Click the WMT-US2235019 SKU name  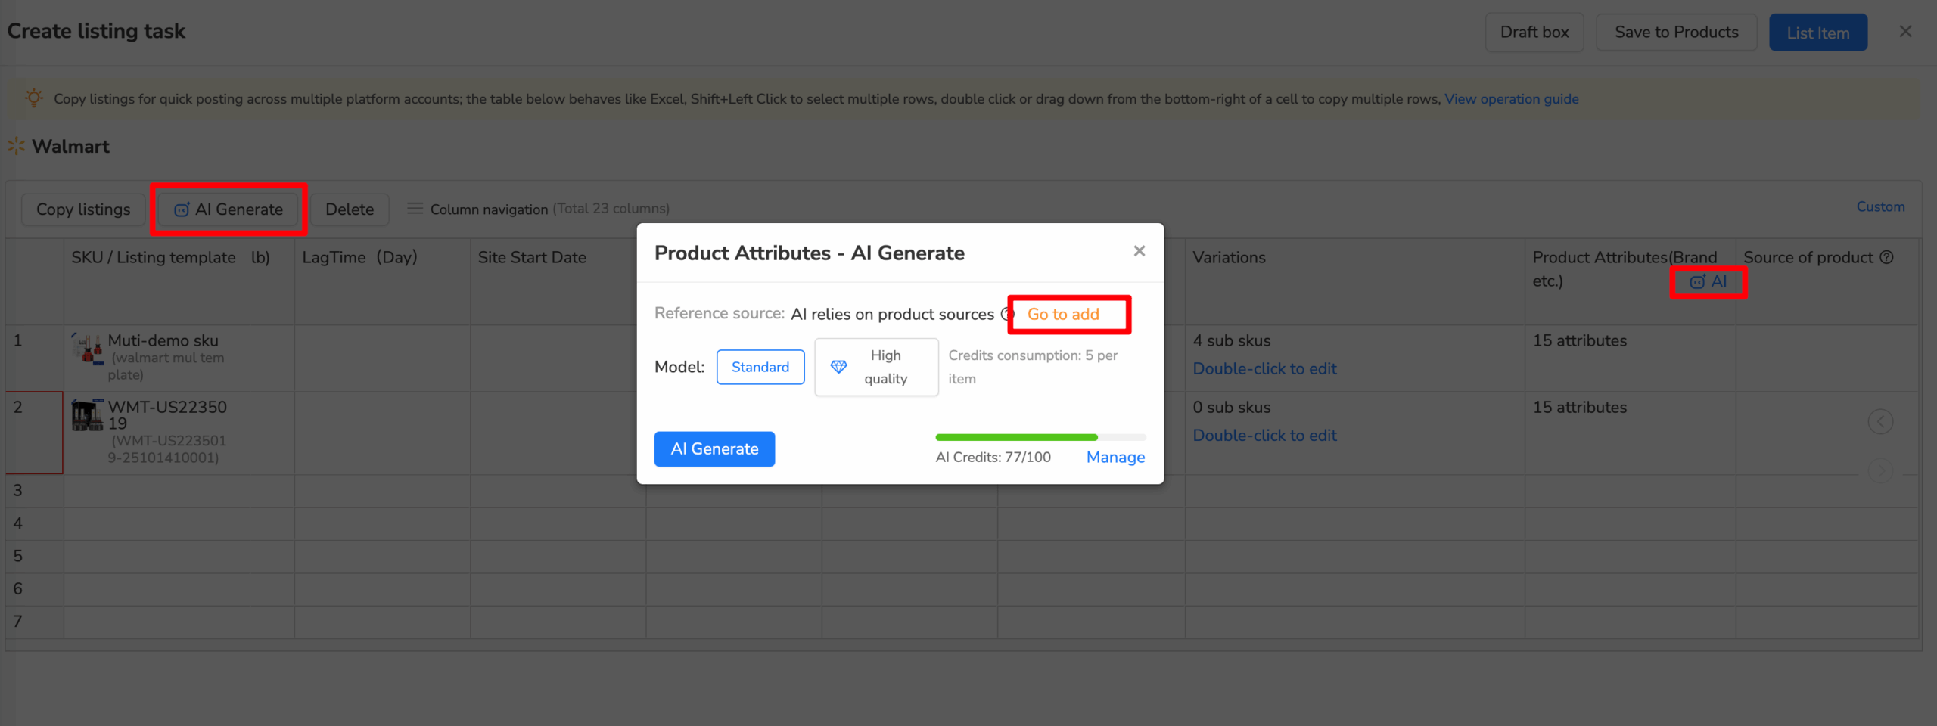(167, 415)
